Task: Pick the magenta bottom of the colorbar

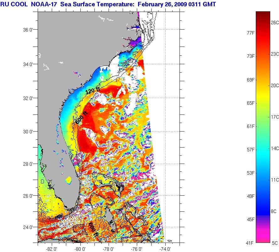Action: 263,235
